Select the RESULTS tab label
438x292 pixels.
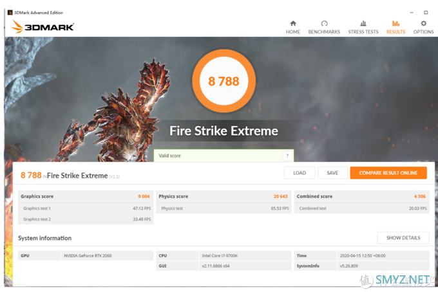tap(395, 32)
